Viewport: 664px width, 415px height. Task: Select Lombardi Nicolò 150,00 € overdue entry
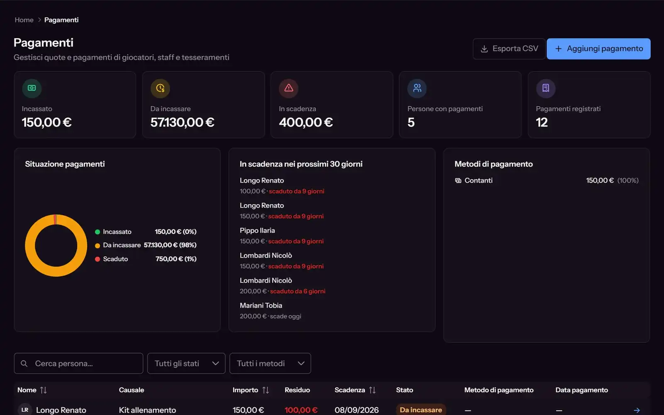(282, 261)
